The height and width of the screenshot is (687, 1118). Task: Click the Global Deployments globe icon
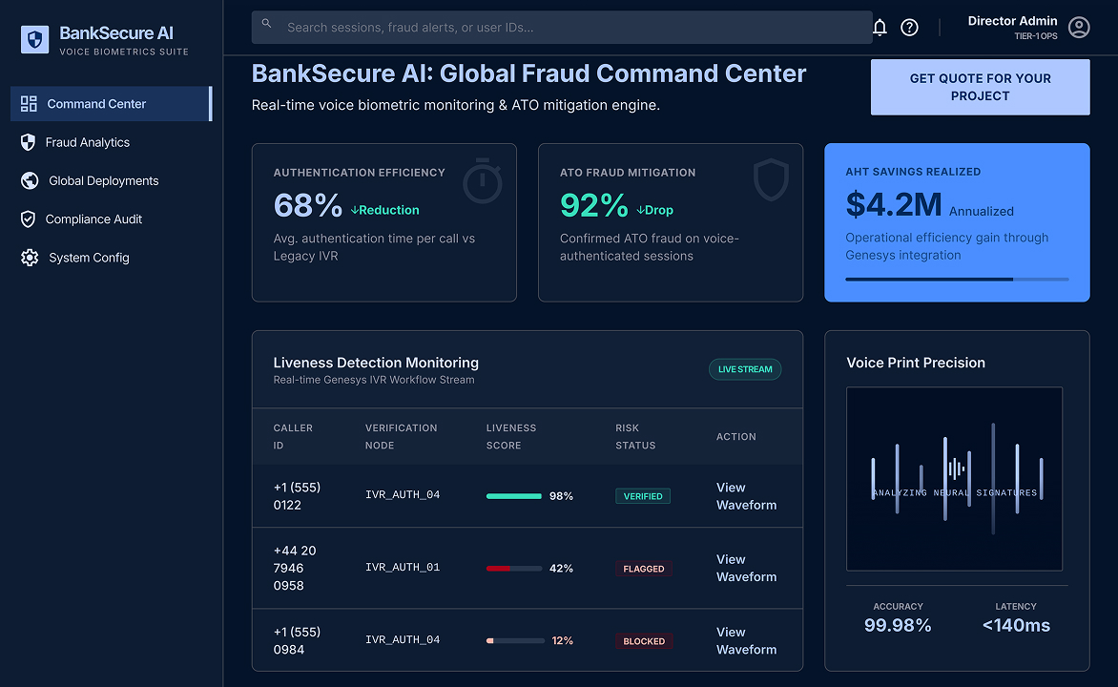coord(30,180)
